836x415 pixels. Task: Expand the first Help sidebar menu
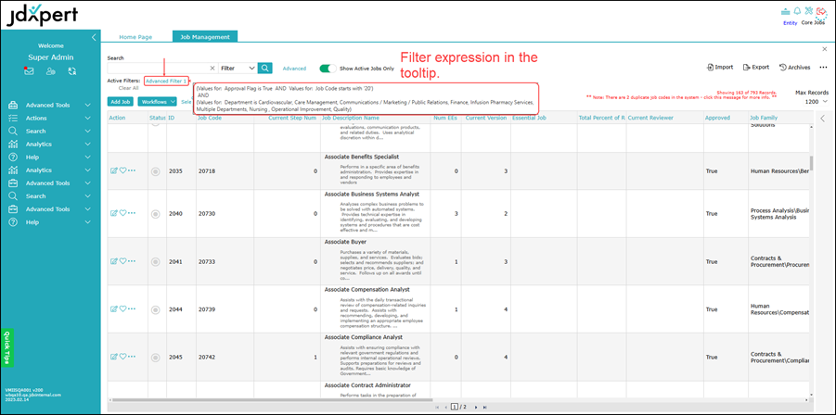point(51,157)
